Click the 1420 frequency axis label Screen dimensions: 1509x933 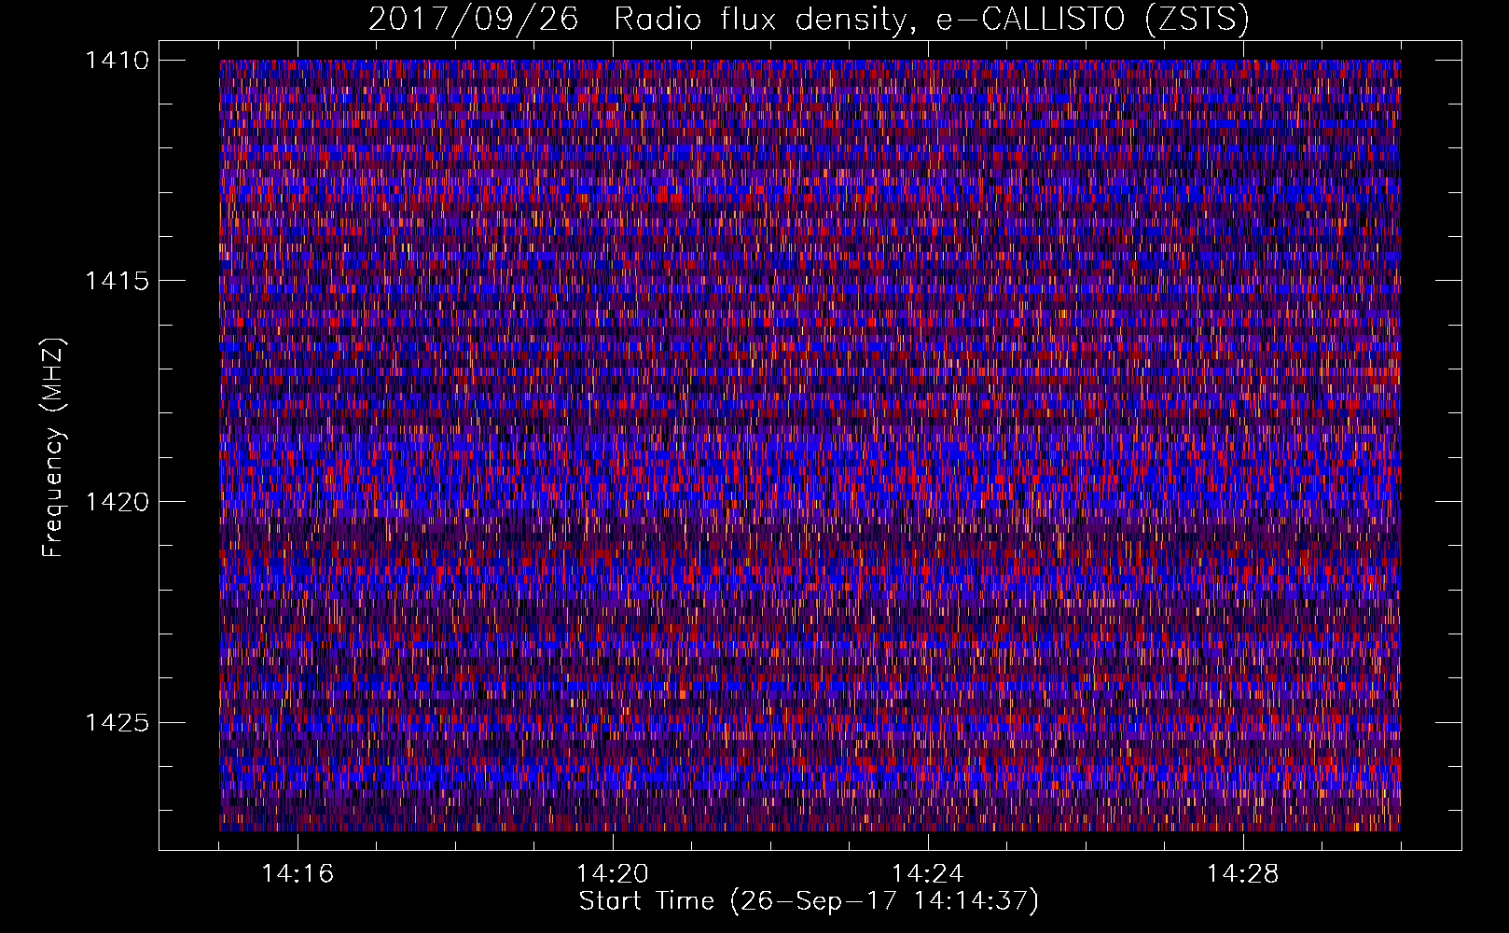click(117, 502)
